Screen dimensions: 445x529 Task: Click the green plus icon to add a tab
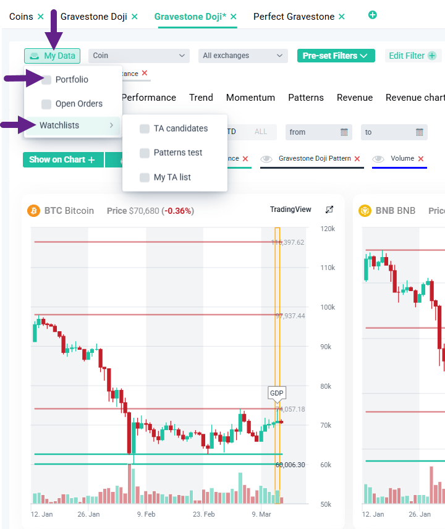372,15
